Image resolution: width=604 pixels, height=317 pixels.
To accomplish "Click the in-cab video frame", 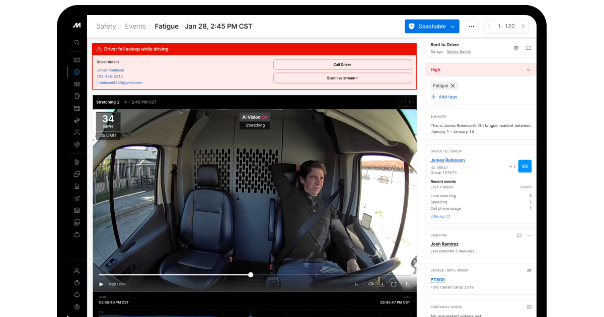I will click(255, 200).
